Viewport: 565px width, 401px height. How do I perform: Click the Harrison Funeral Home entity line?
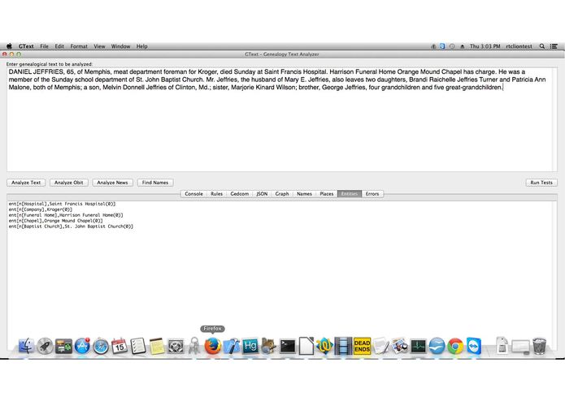pyautogui.click(x=66, y=215)
